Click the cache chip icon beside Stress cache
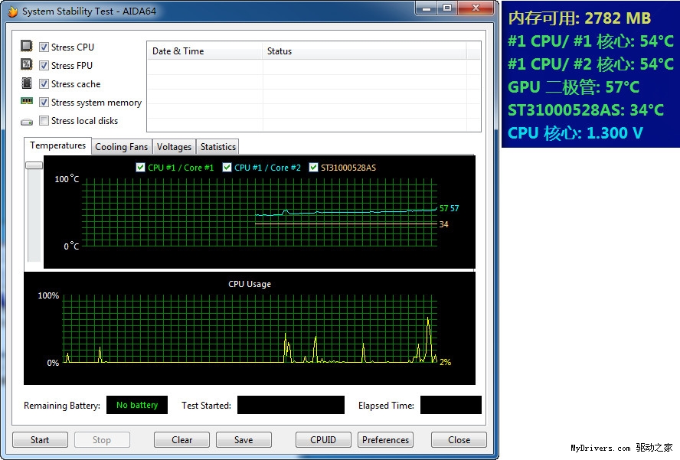This screenshot has height=460, width=680. (27, 83)
